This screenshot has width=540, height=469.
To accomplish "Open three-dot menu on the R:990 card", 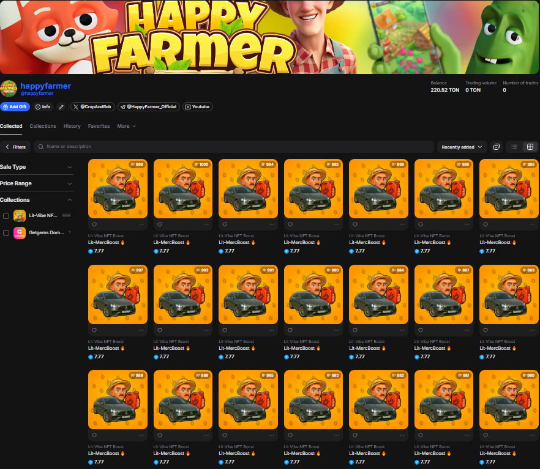I will tap(337, 330).
